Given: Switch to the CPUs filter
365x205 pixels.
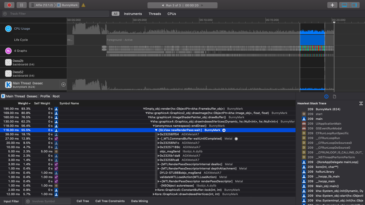Looking at the screenshot, I should pos(172,14).
